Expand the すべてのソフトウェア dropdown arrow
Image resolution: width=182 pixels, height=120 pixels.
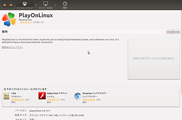[x=36, y=5]
